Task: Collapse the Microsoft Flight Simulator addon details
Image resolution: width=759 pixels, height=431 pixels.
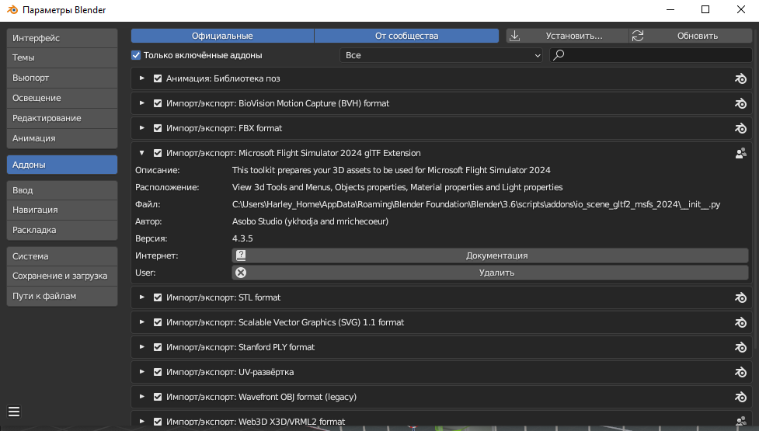Action: point(142,153)
